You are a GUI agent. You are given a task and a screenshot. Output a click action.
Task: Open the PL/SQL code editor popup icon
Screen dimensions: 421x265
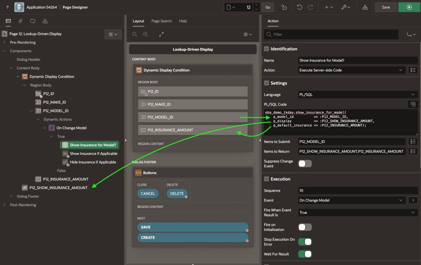pos(413,104)
